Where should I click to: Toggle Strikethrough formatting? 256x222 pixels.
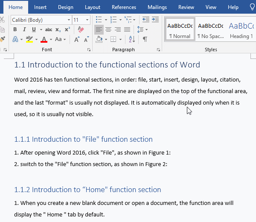(x=49, y=29)
